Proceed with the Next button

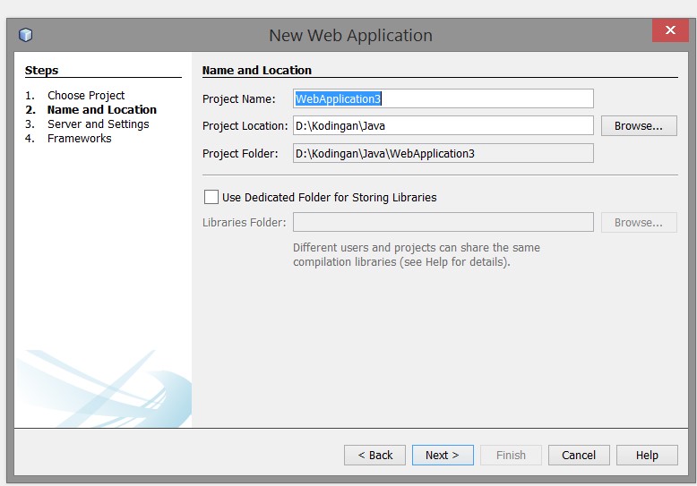(x=443, y=455)
